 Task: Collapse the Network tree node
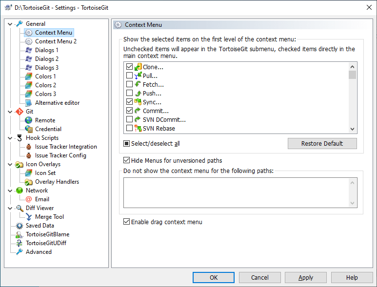click(10, 191)
